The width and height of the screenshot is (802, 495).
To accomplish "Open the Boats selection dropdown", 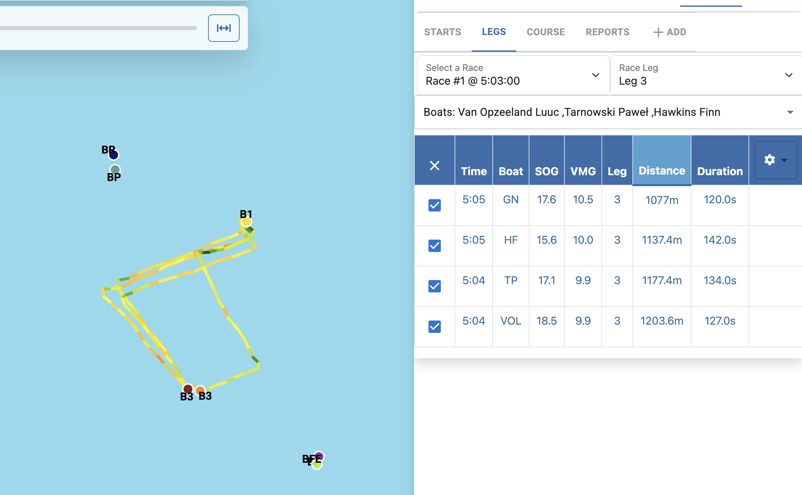I will pyautogui.click(x=608, y=112).
